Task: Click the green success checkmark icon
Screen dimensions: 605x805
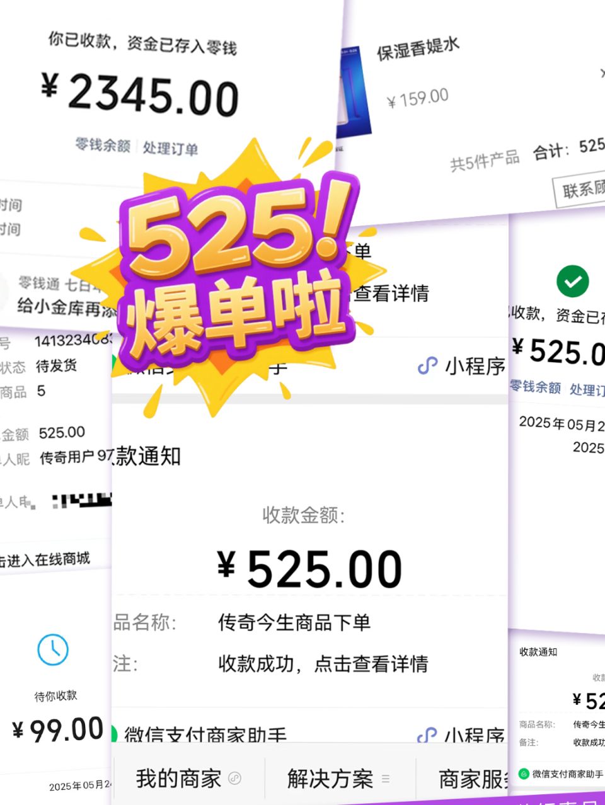Action: (572, 281)
